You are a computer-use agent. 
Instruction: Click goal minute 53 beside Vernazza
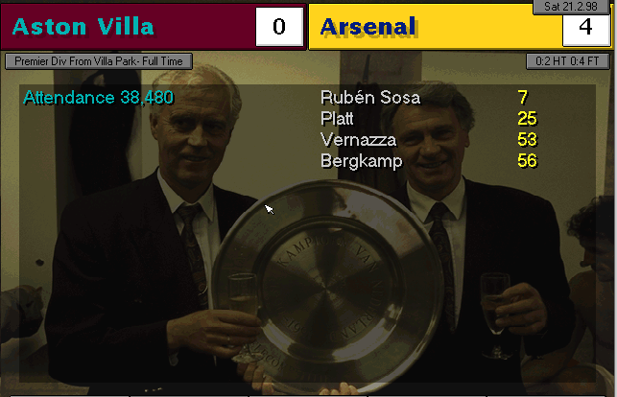(526, 140)
